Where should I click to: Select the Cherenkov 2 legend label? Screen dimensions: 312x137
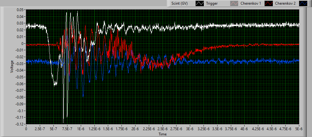[285, 4]
